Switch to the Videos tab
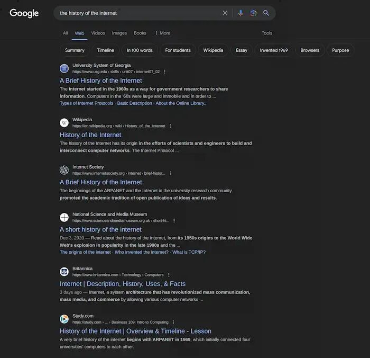370x358 pixels. (x=98, y=33)
